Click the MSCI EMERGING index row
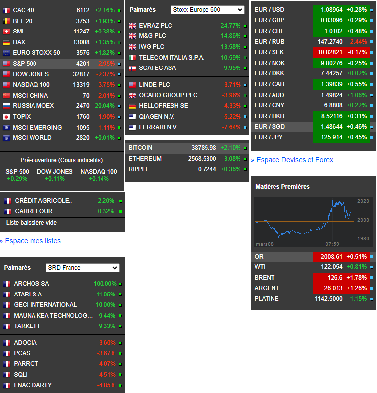Screen dimensions: 377x393 (x=62, y=128)
